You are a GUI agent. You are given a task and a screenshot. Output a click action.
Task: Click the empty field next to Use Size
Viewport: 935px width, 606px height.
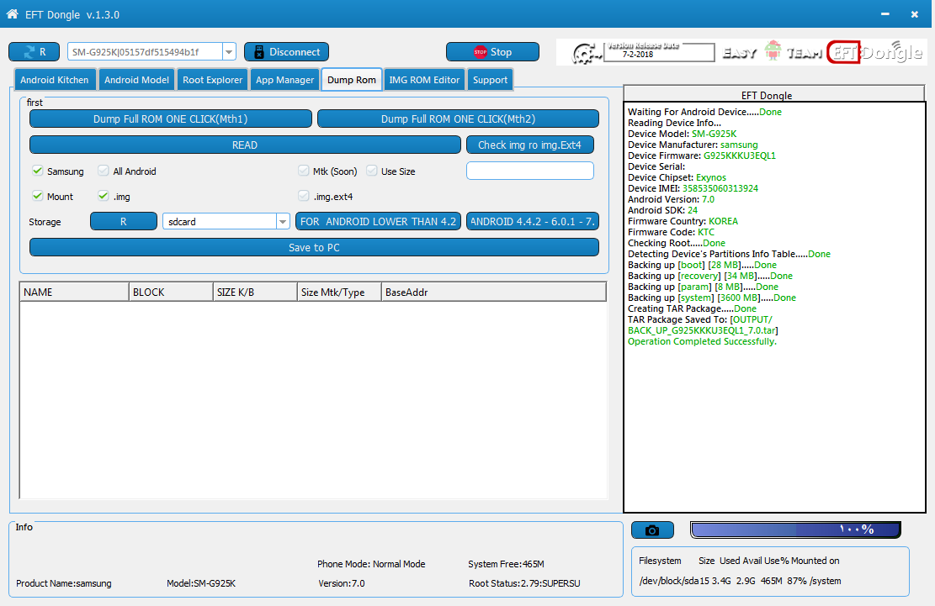pos(530,171)
